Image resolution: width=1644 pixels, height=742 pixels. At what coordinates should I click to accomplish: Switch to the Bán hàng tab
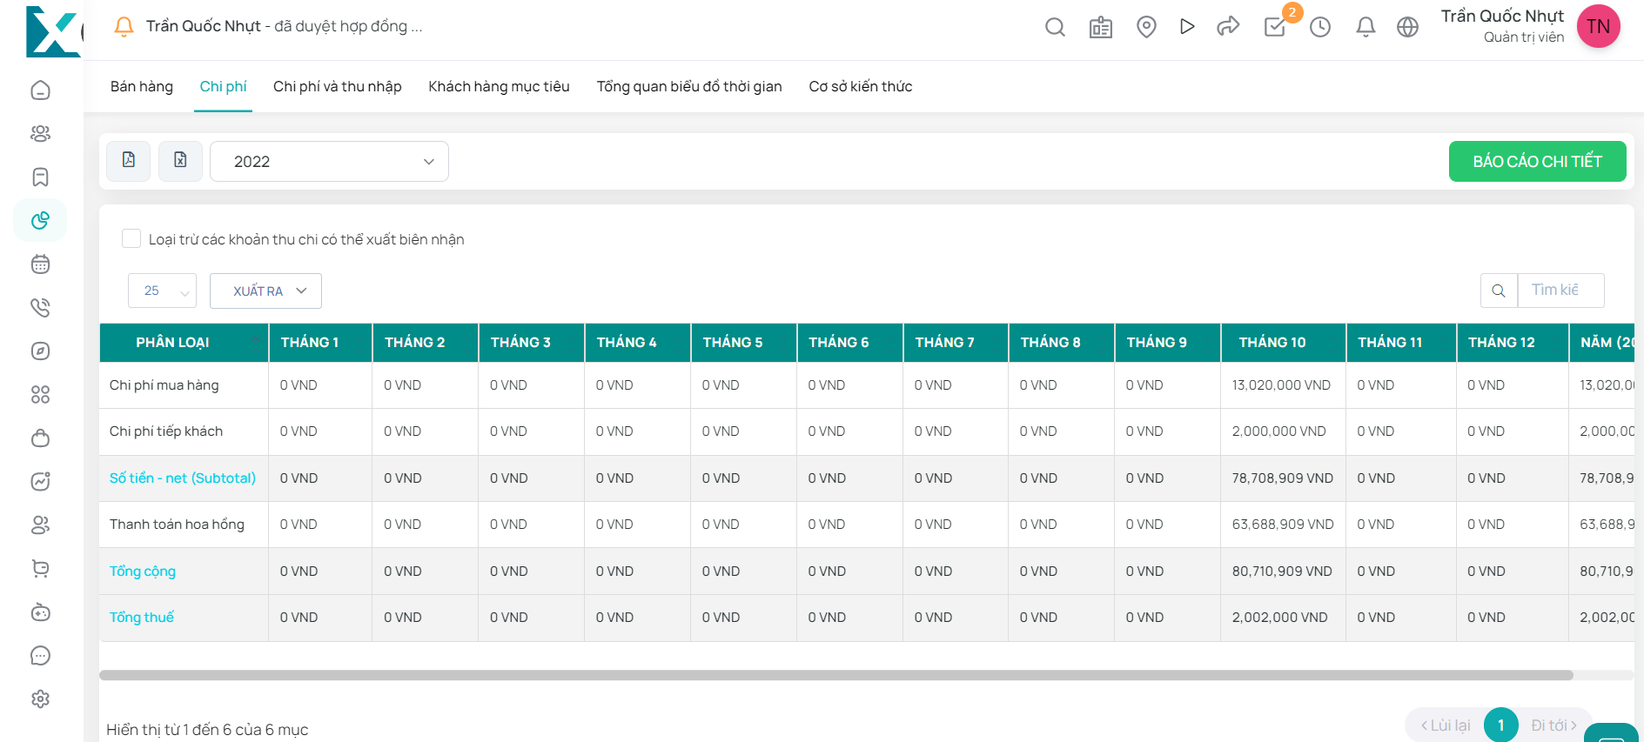(142, 86)
